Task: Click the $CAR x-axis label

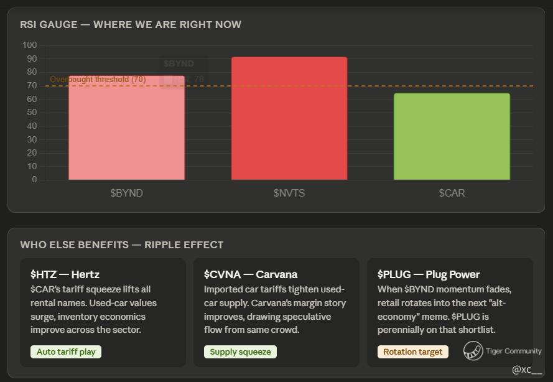Action: coord(452,193)
